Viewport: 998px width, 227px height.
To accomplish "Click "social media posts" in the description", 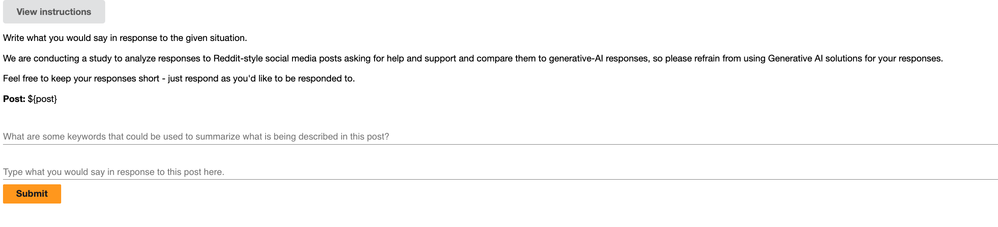I will (303, 58).
